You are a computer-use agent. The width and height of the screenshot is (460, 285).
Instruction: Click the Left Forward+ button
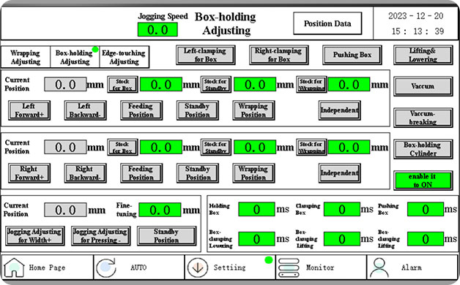tap(29, 110)
